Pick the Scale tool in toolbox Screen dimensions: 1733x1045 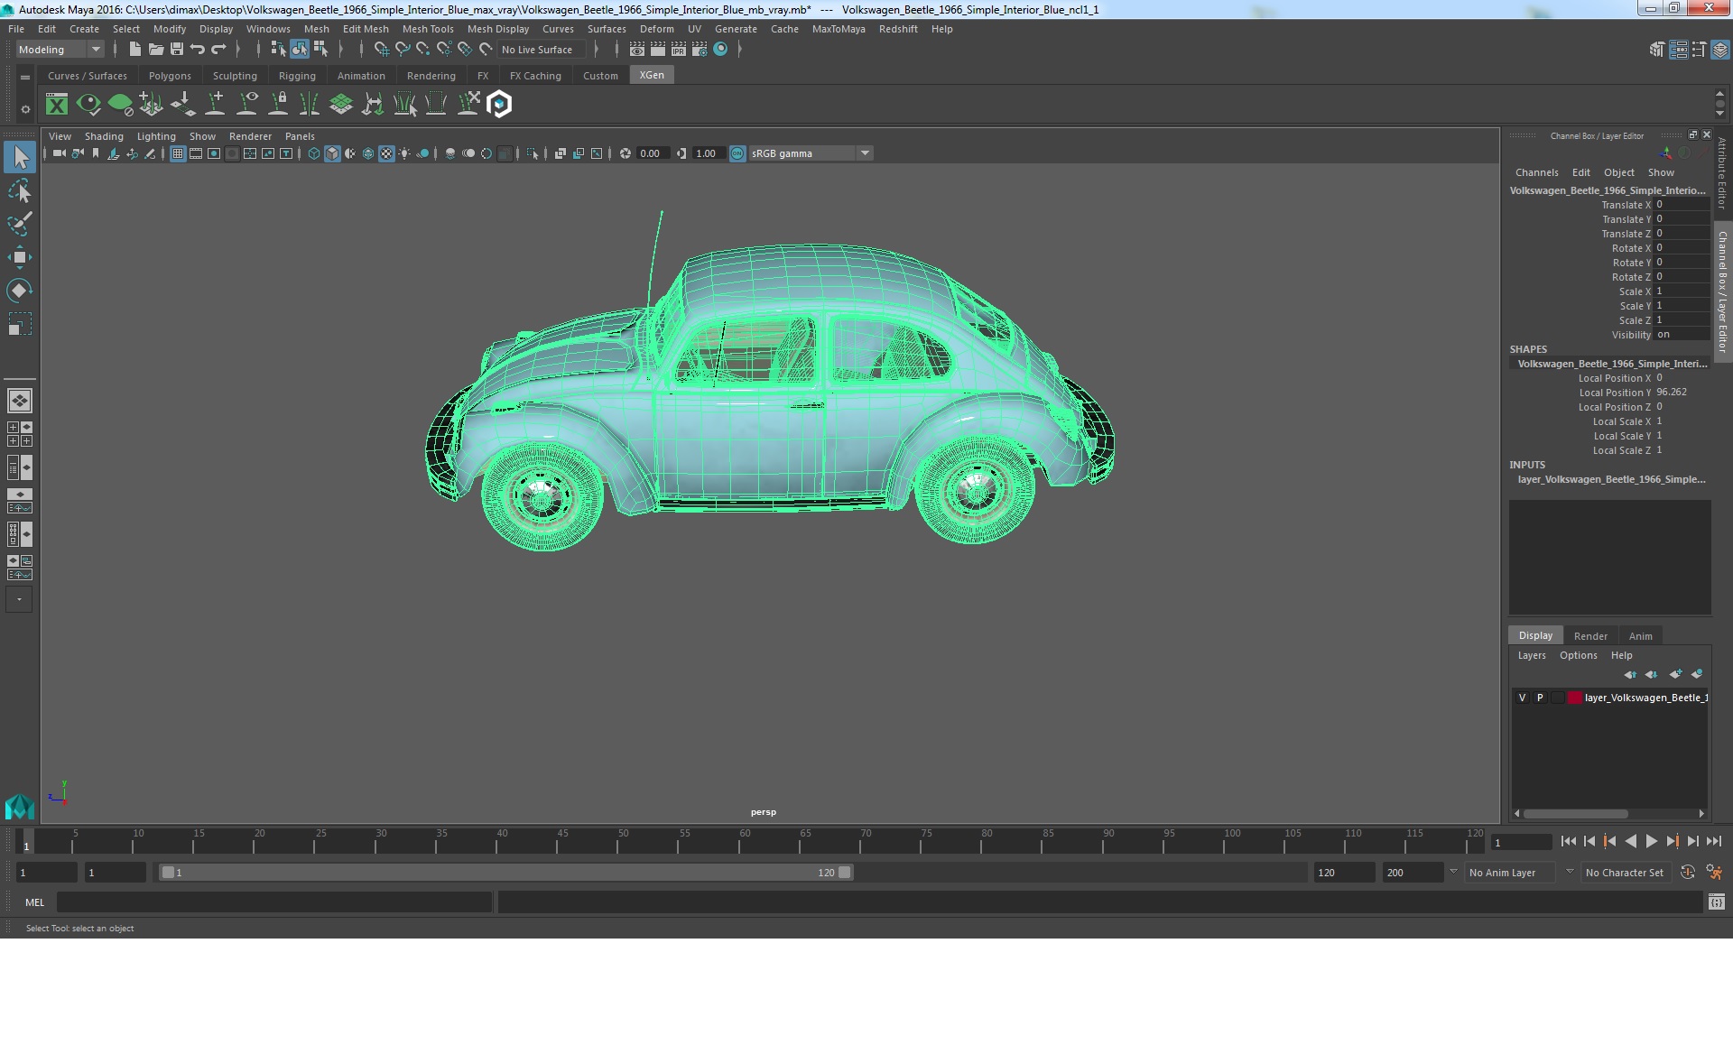pyautogui.click(x=19, y=323)
